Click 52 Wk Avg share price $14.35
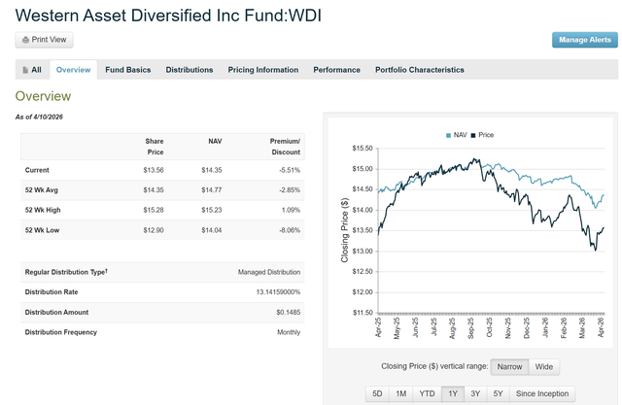 click(x=154, y=189)
